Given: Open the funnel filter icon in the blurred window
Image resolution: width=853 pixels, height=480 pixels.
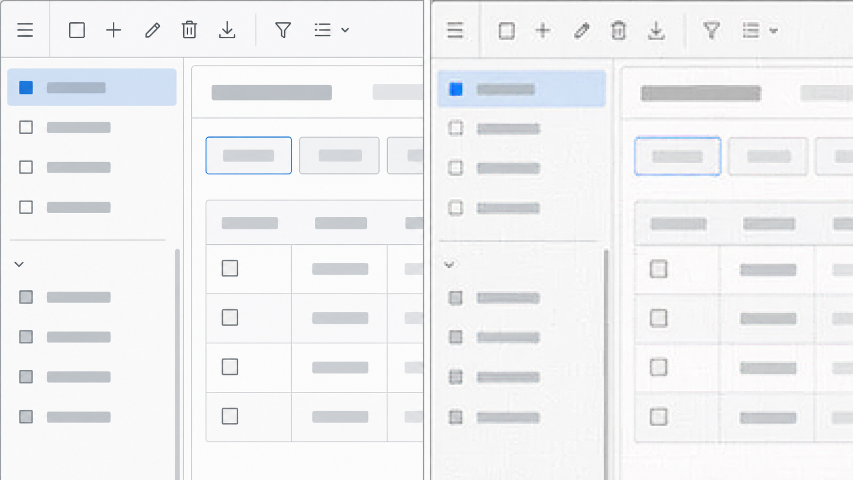Looking at the screenshot, I should (712, 31).
